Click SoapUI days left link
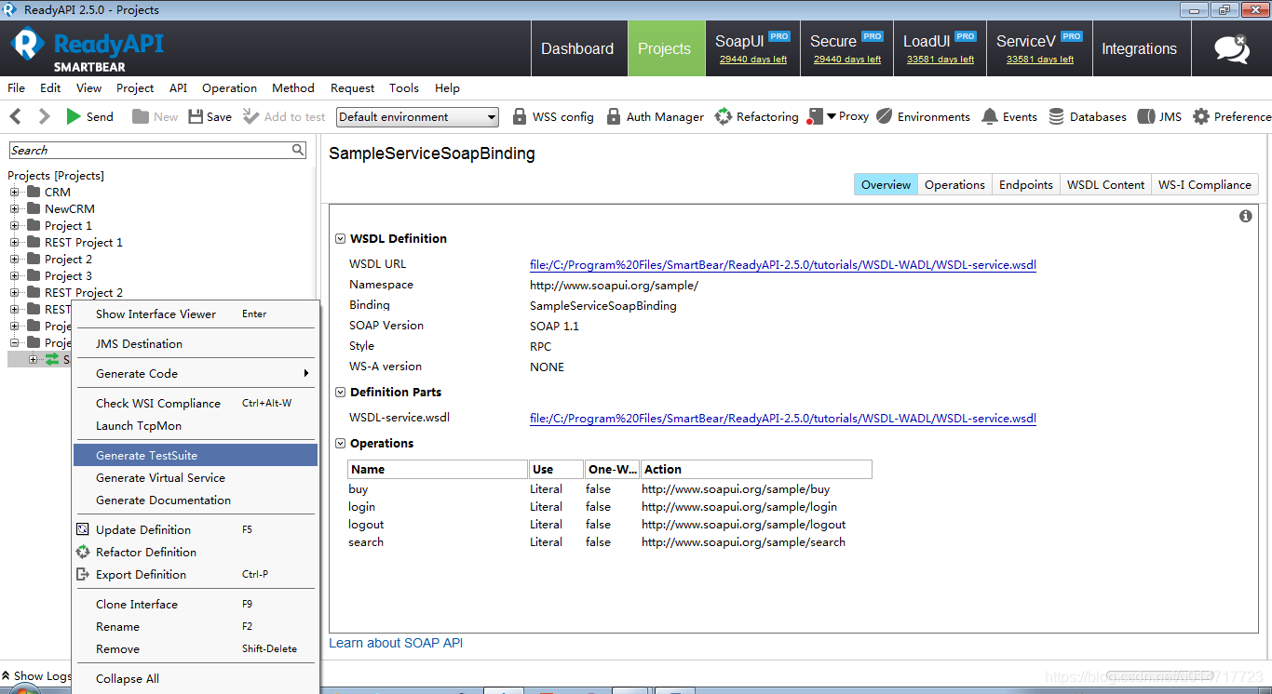Image resolution: width=1272 pixels, height=694 pixels. (753, 60)
